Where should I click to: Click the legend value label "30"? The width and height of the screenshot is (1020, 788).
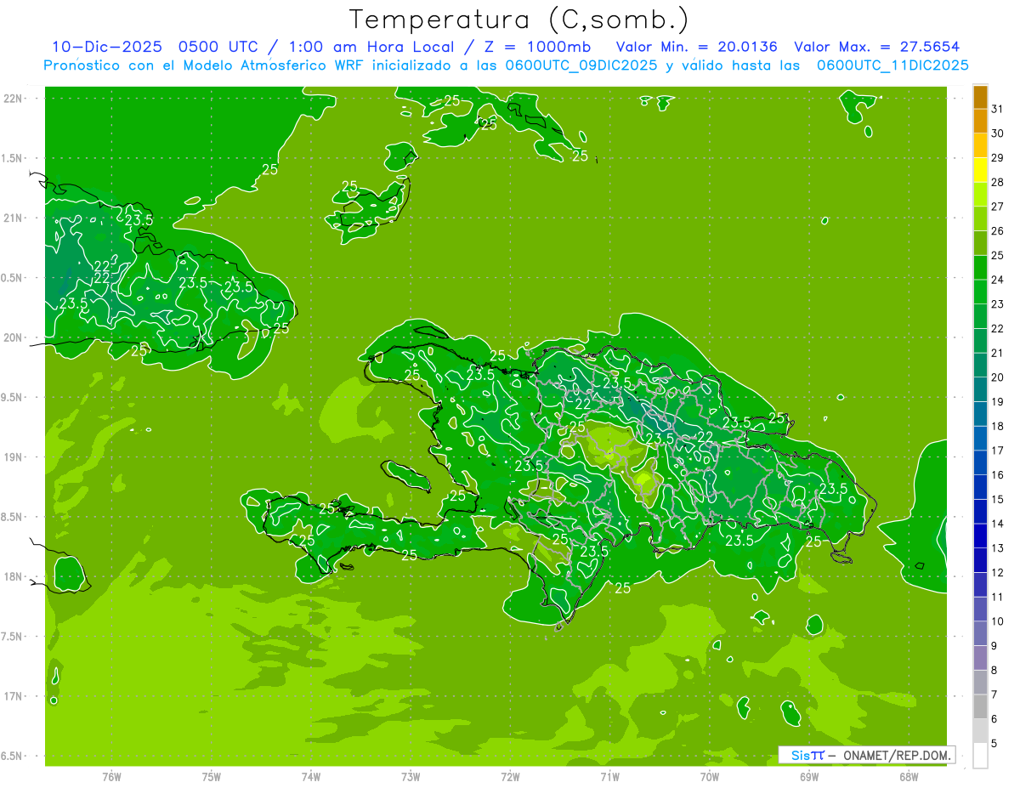pos(998,134)
